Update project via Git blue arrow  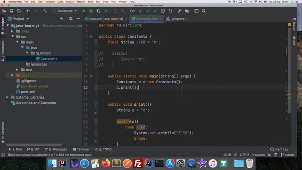tap(141, 11)
